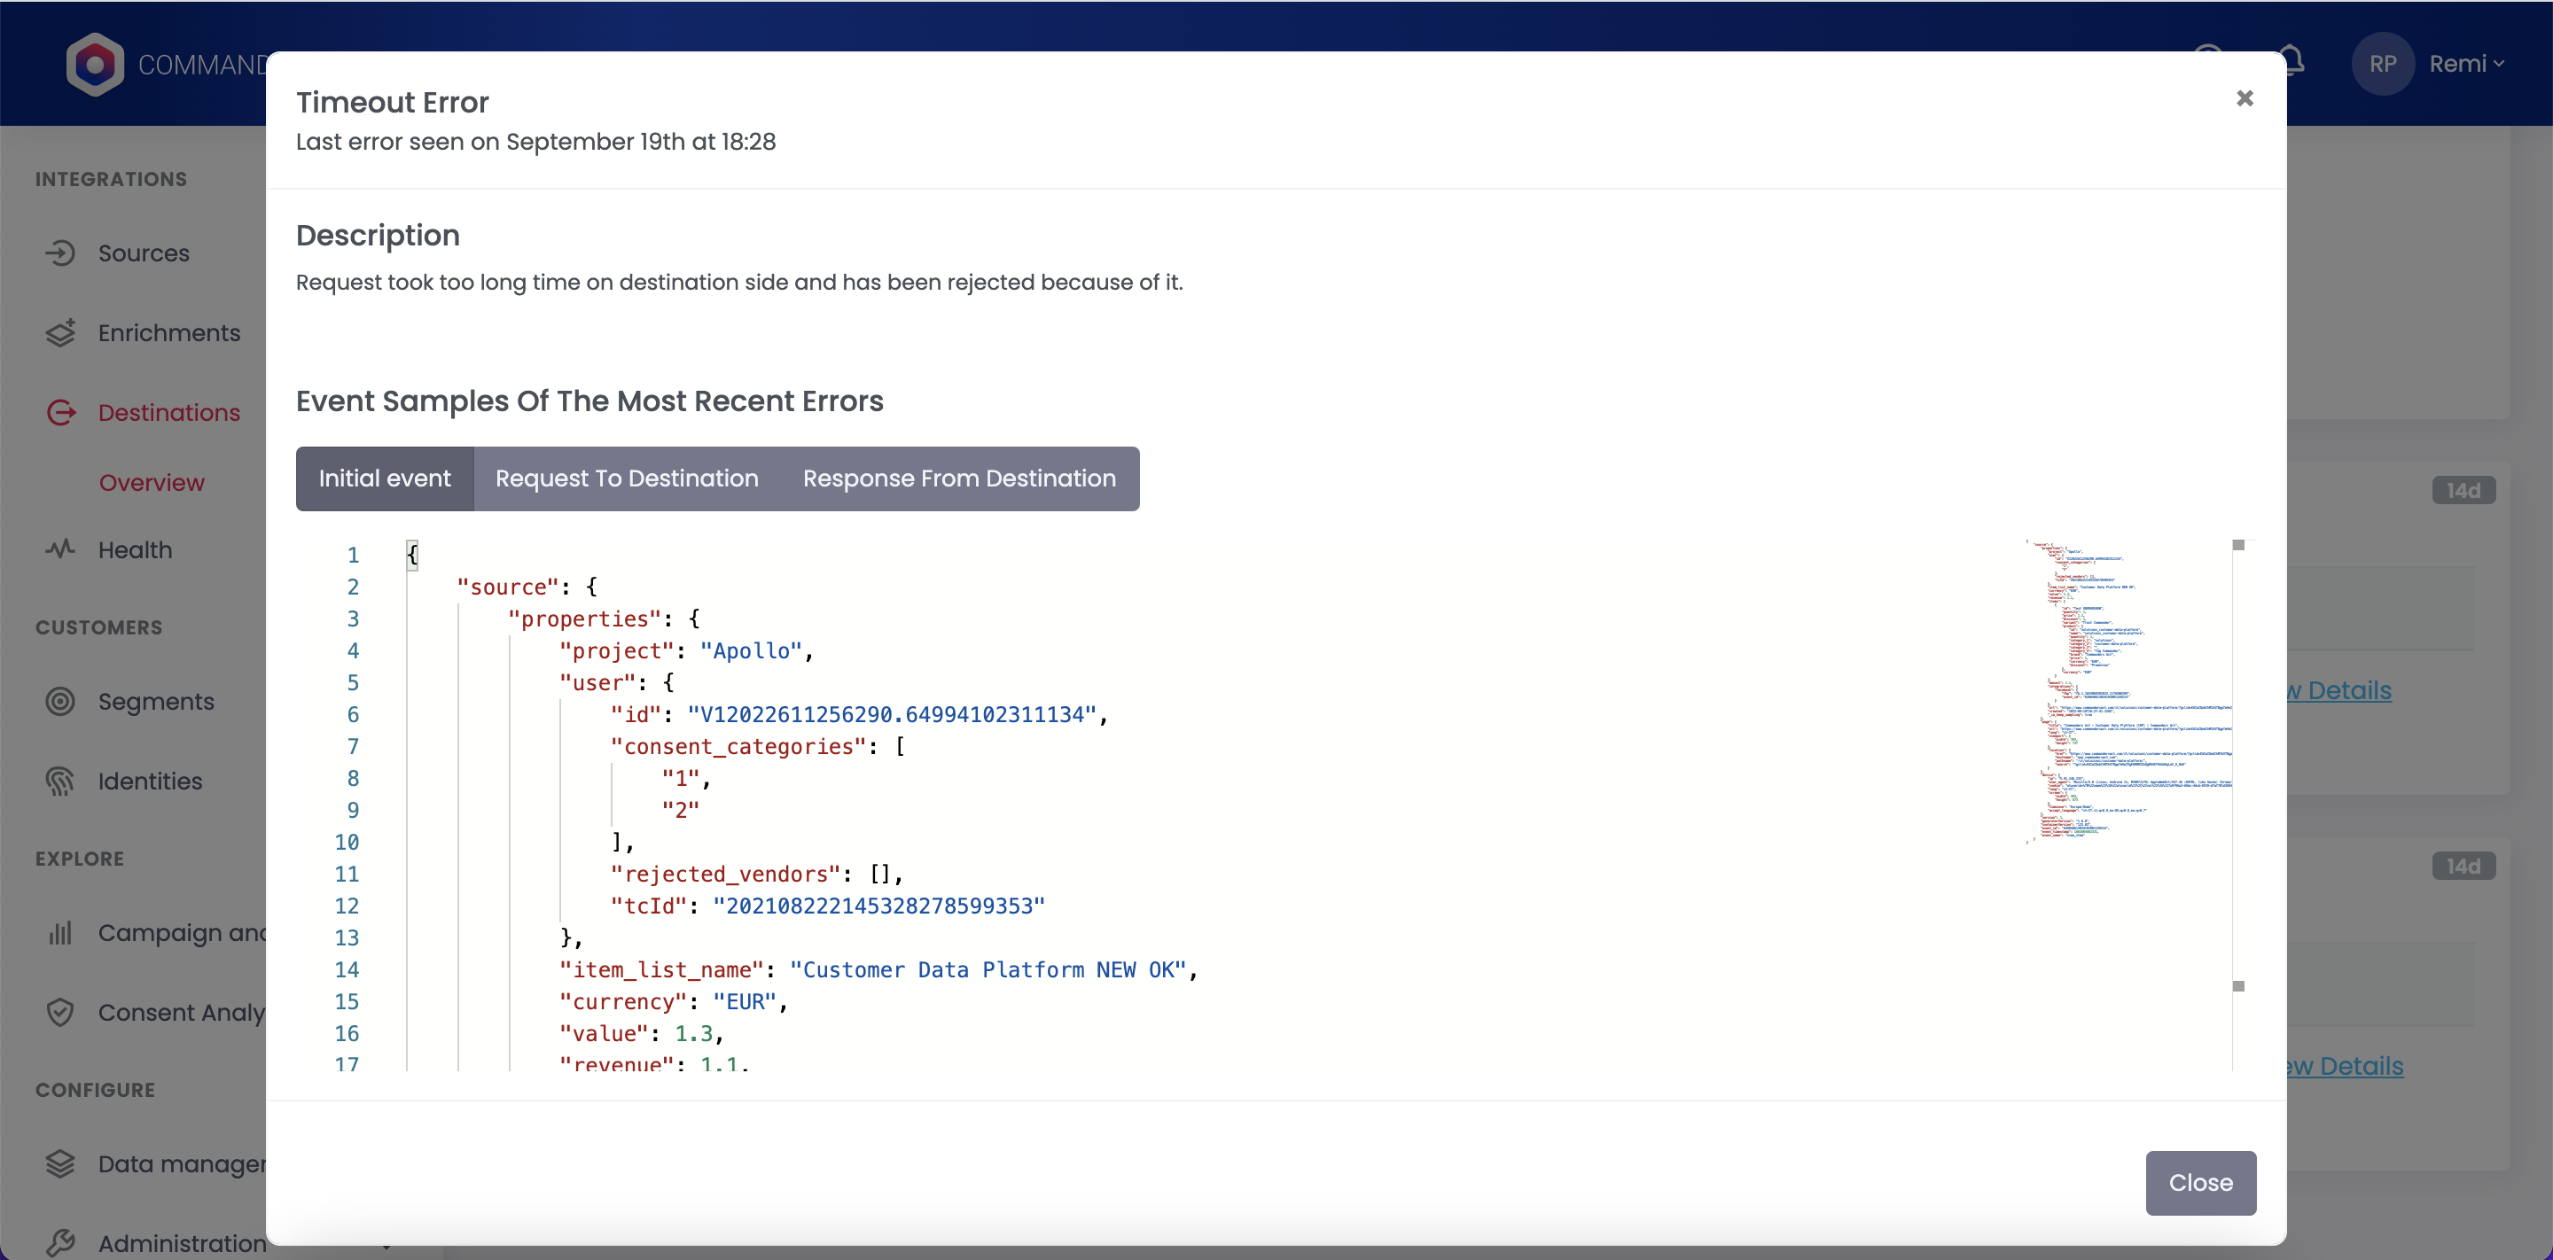
Task: Open the Overview link under Destinations
Action: tap(152, 482)
